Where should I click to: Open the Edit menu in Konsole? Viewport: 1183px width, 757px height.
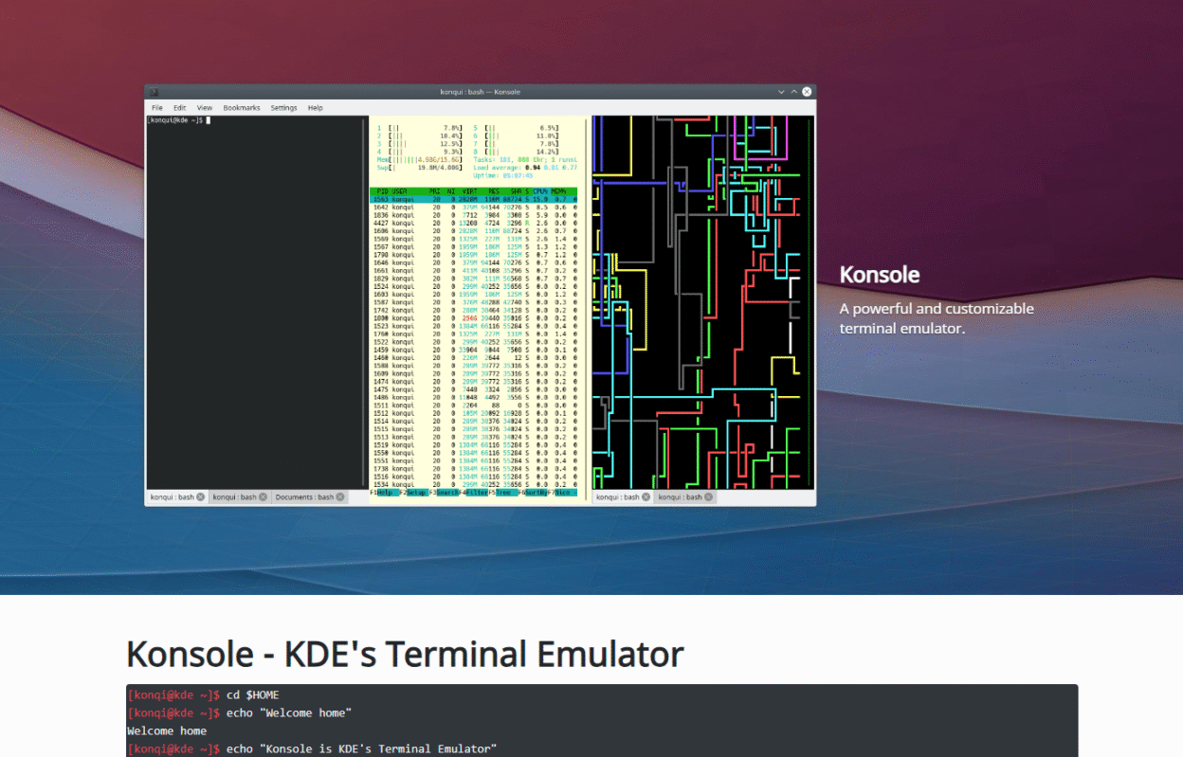click(x=179, y=108)
